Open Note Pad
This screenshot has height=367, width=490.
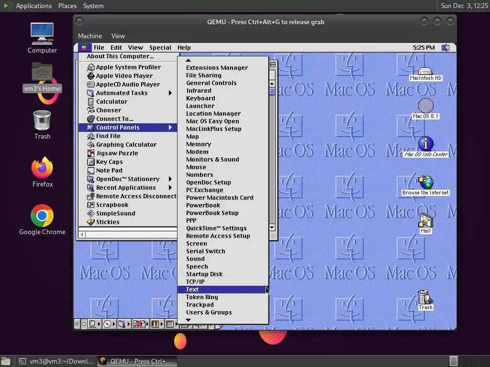(128, 171)
